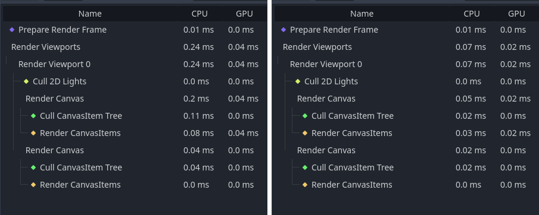The height and width of the screenshot is (215, 539).
Task: Click orange diamond of left 0.08 ms Render CanvasItems
Action: [x=33, y=133]
